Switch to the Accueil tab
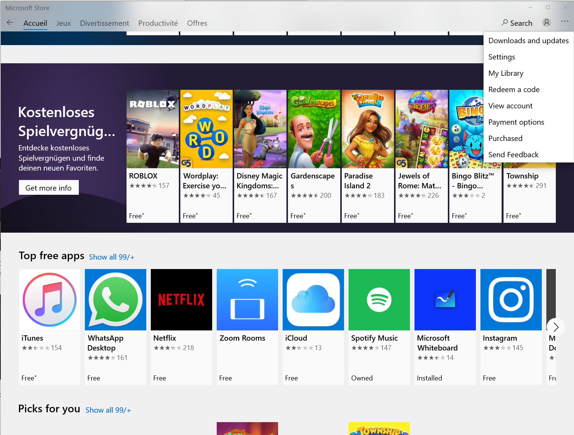The image size is (574, 435). 35,23
